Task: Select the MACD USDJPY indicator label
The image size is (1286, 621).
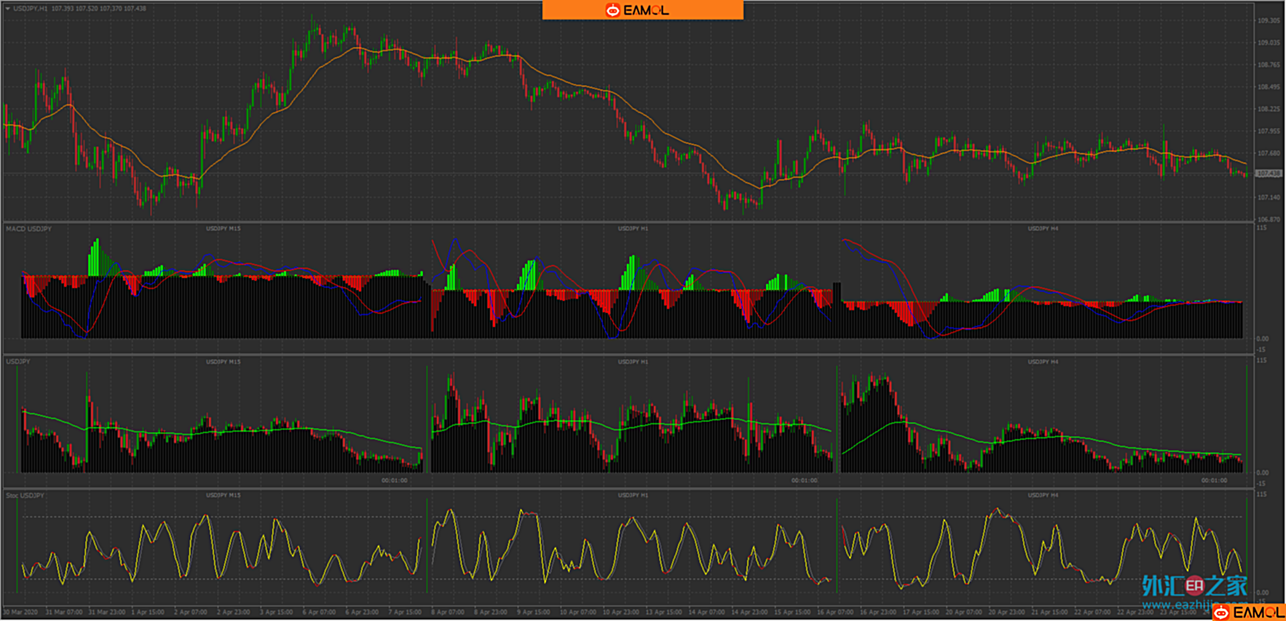Action: pos(29,229)
